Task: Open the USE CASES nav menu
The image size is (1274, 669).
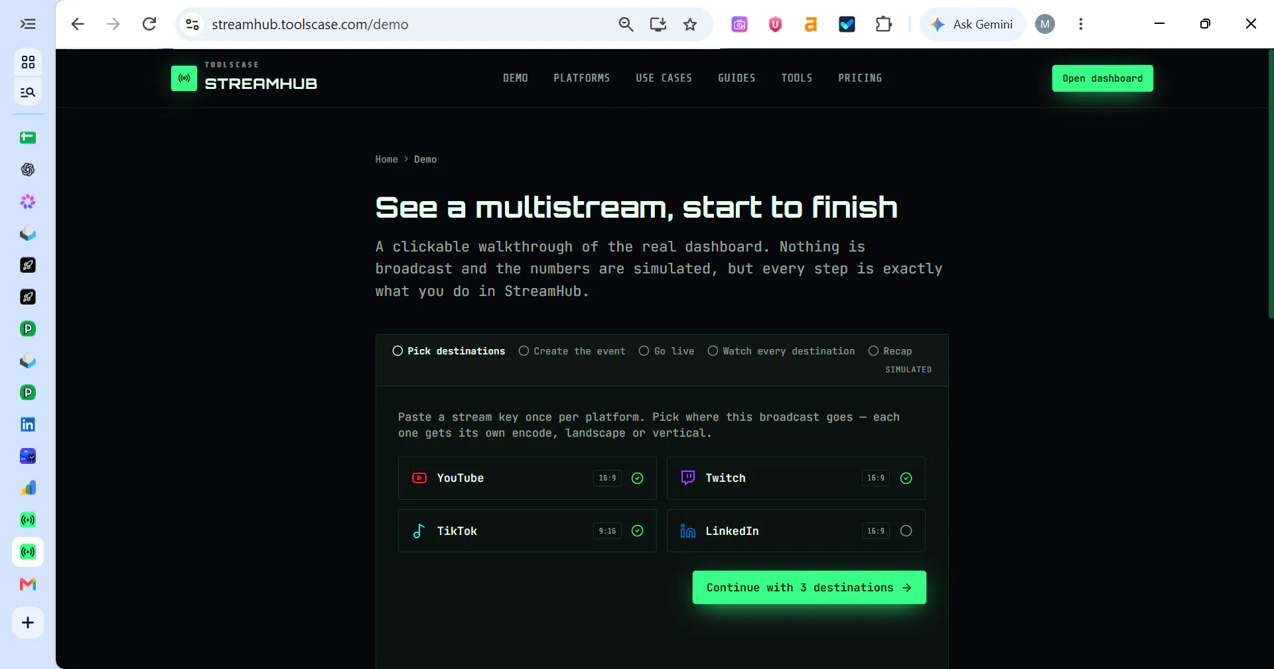Action: point(664,78)
